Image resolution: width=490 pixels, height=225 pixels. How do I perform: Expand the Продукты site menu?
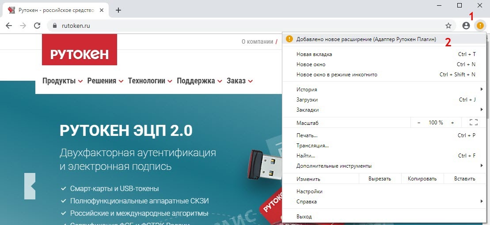tap(62, 81)
